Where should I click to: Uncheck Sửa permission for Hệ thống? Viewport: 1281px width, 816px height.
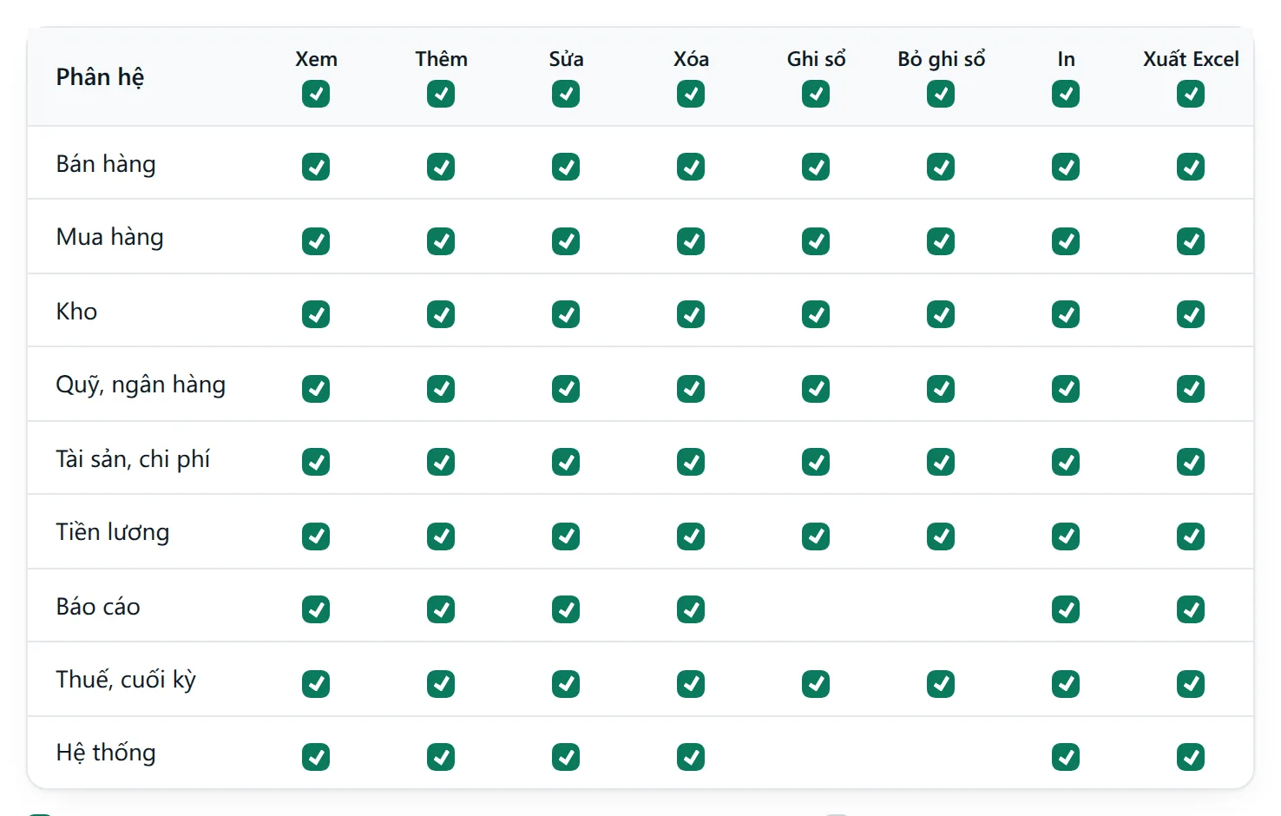tap(566, 757)
